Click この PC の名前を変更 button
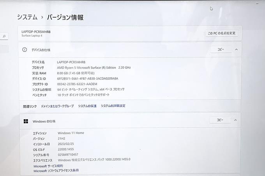Viewport: 265px width, 176px height. pos(222,33)
